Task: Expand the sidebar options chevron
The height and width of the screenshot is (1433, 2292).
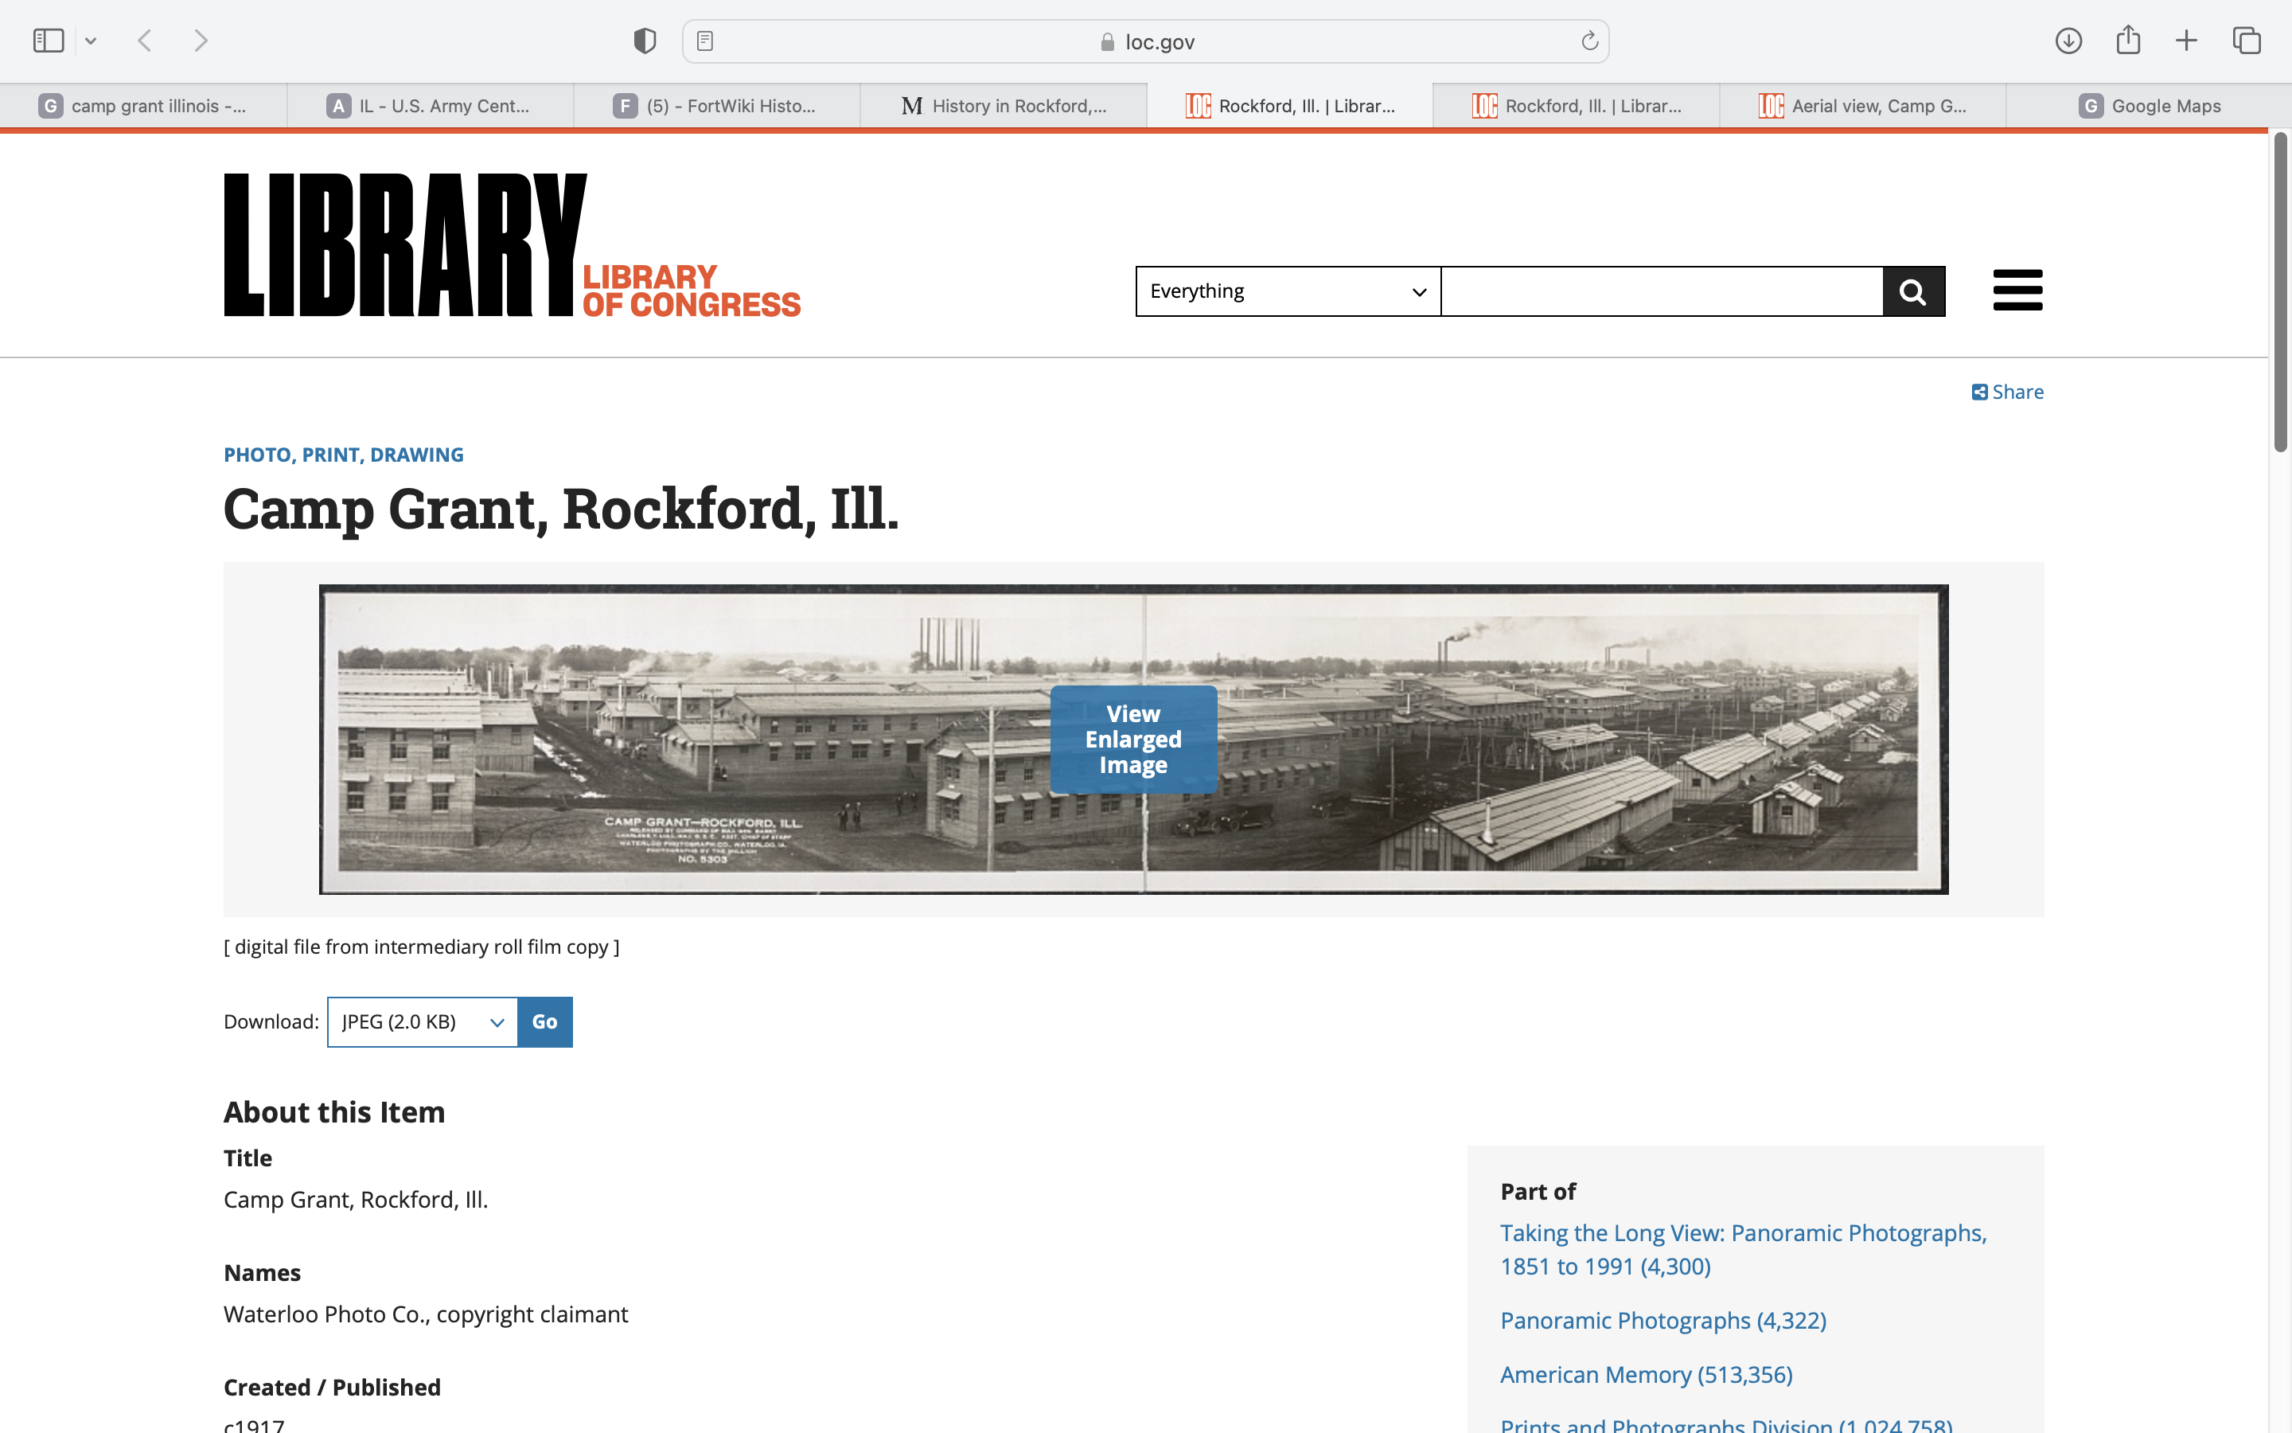Action: [91, 41]
